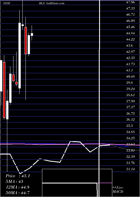
Task: Click the 44.22 price axis label
Action: 130,39
